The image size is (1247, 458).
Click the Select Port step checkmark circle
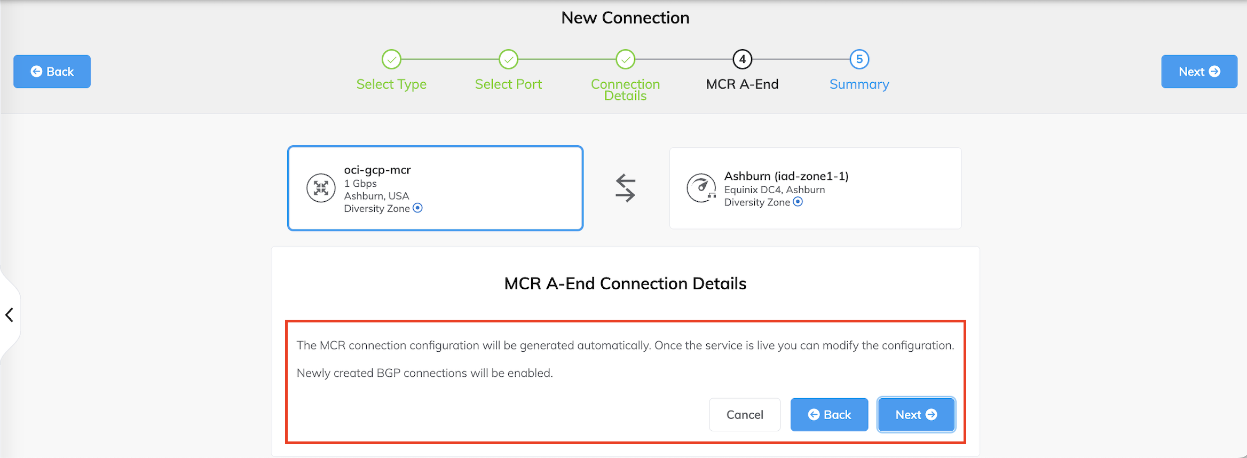508,59
